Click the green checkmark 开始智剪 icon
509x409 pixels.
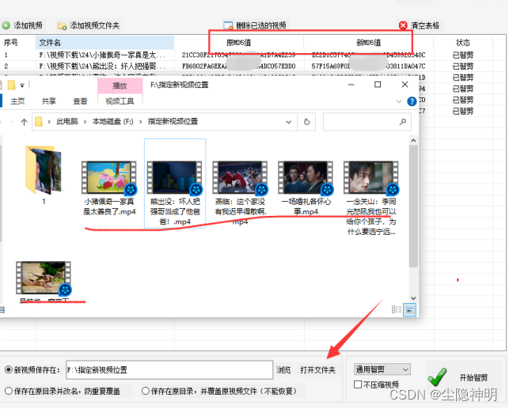(437, 377)
